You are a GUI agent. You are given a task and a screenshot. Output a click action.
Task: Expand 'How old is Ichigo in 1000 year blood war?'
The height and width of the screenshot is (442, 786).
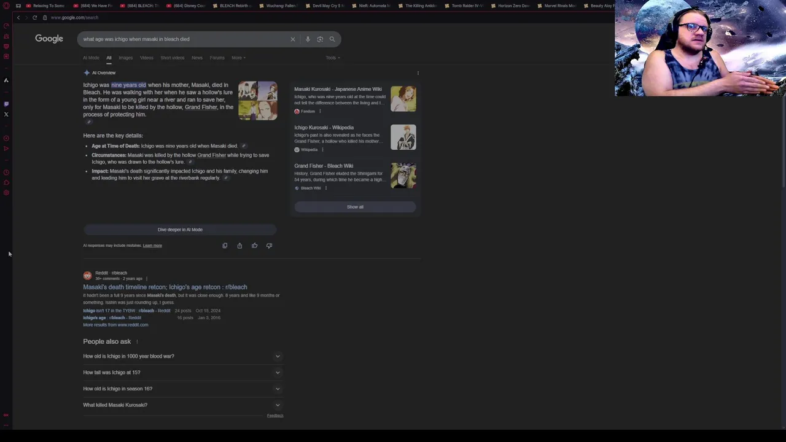tap(182, 356)
